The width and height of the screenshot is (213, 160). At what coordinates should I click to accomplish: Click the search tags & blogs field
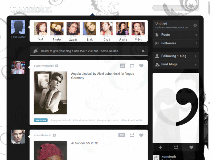(176, 8)
